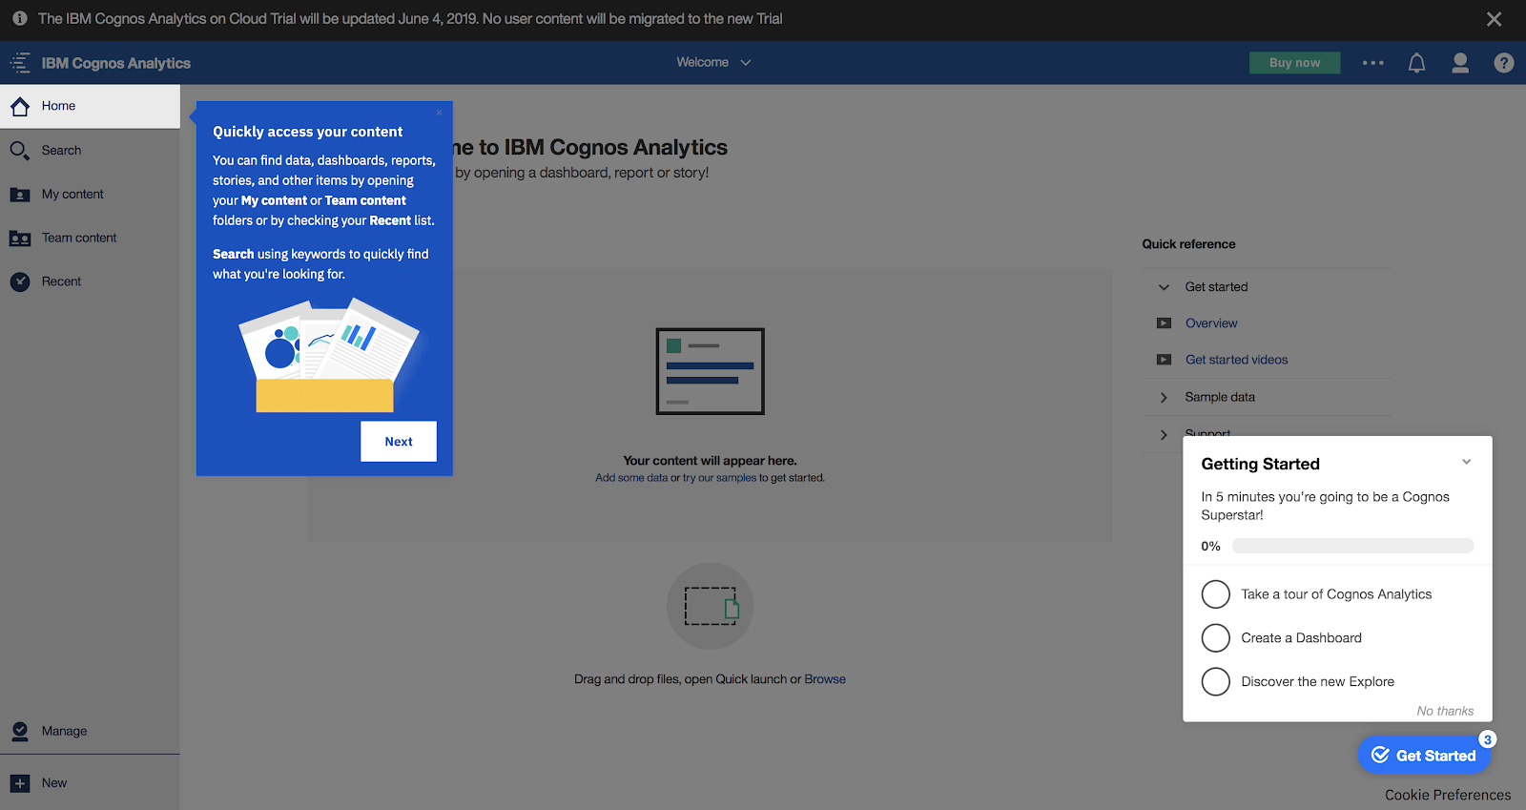Select the Discover the new Explore circle
This screenshot has width=1526, height=810.
[x=1215, y=682]
